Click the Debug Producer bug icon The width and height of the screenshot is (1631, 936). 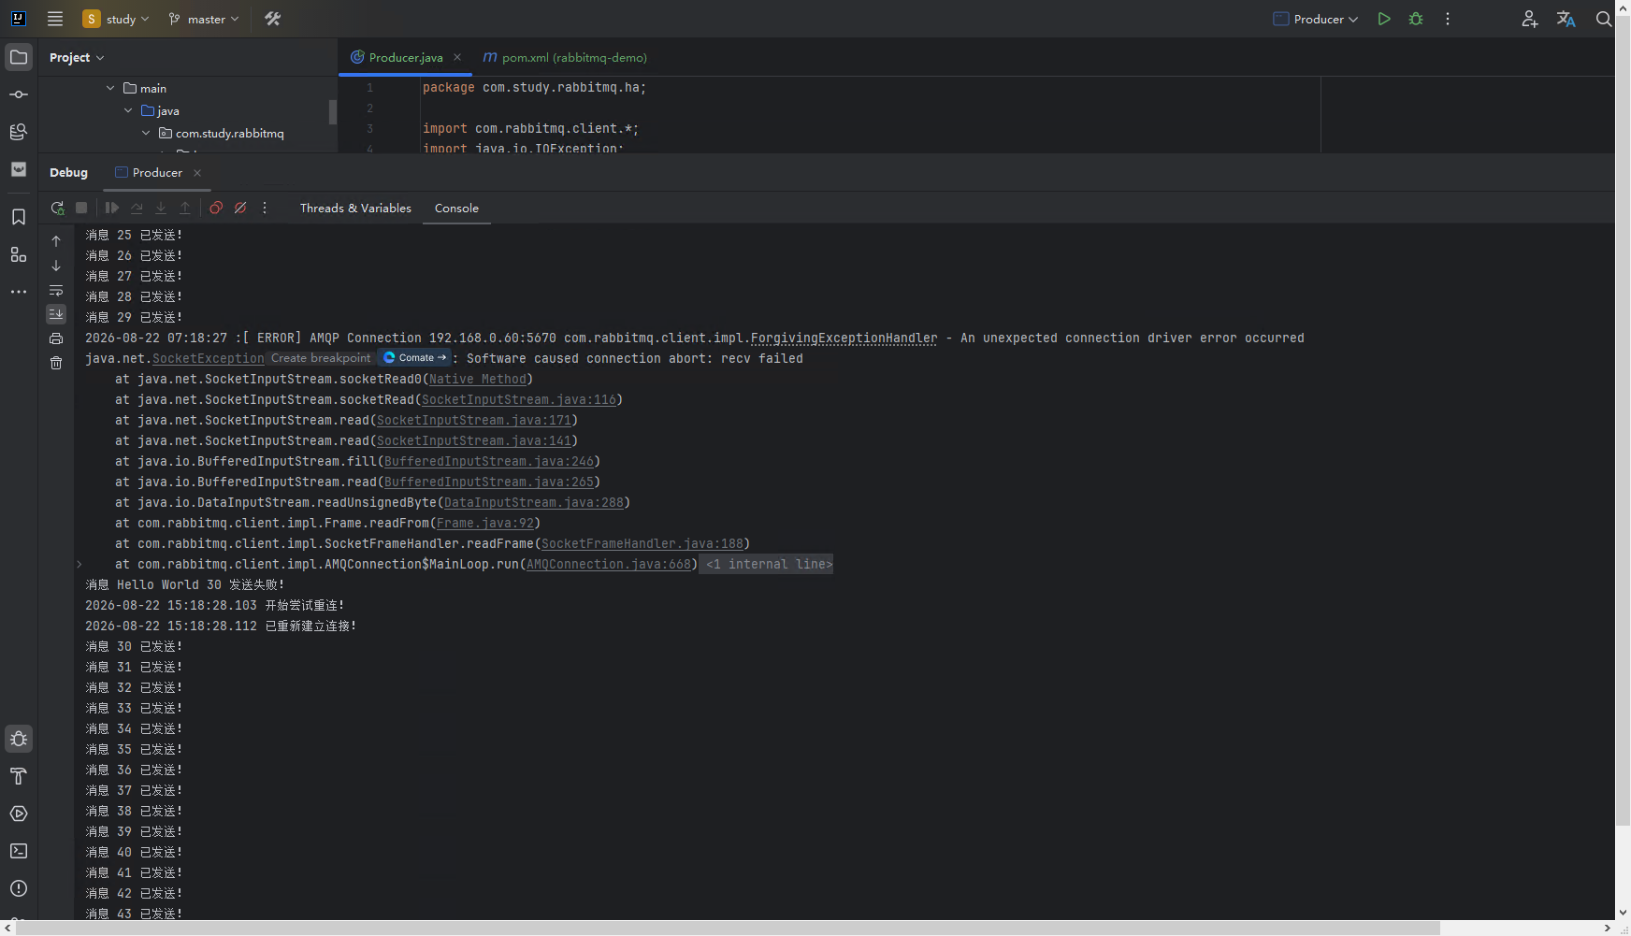[x=1416, y=19]
